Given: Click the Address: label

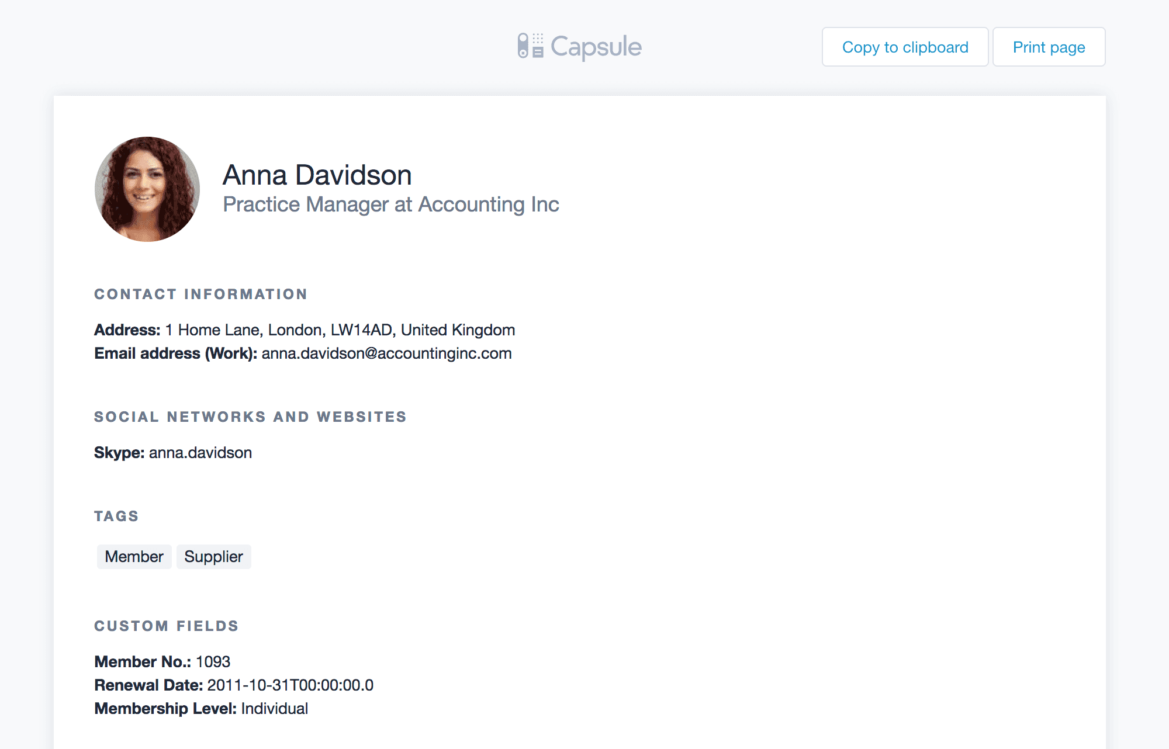Looking at the screenshot, I should (x=127, y=330).
